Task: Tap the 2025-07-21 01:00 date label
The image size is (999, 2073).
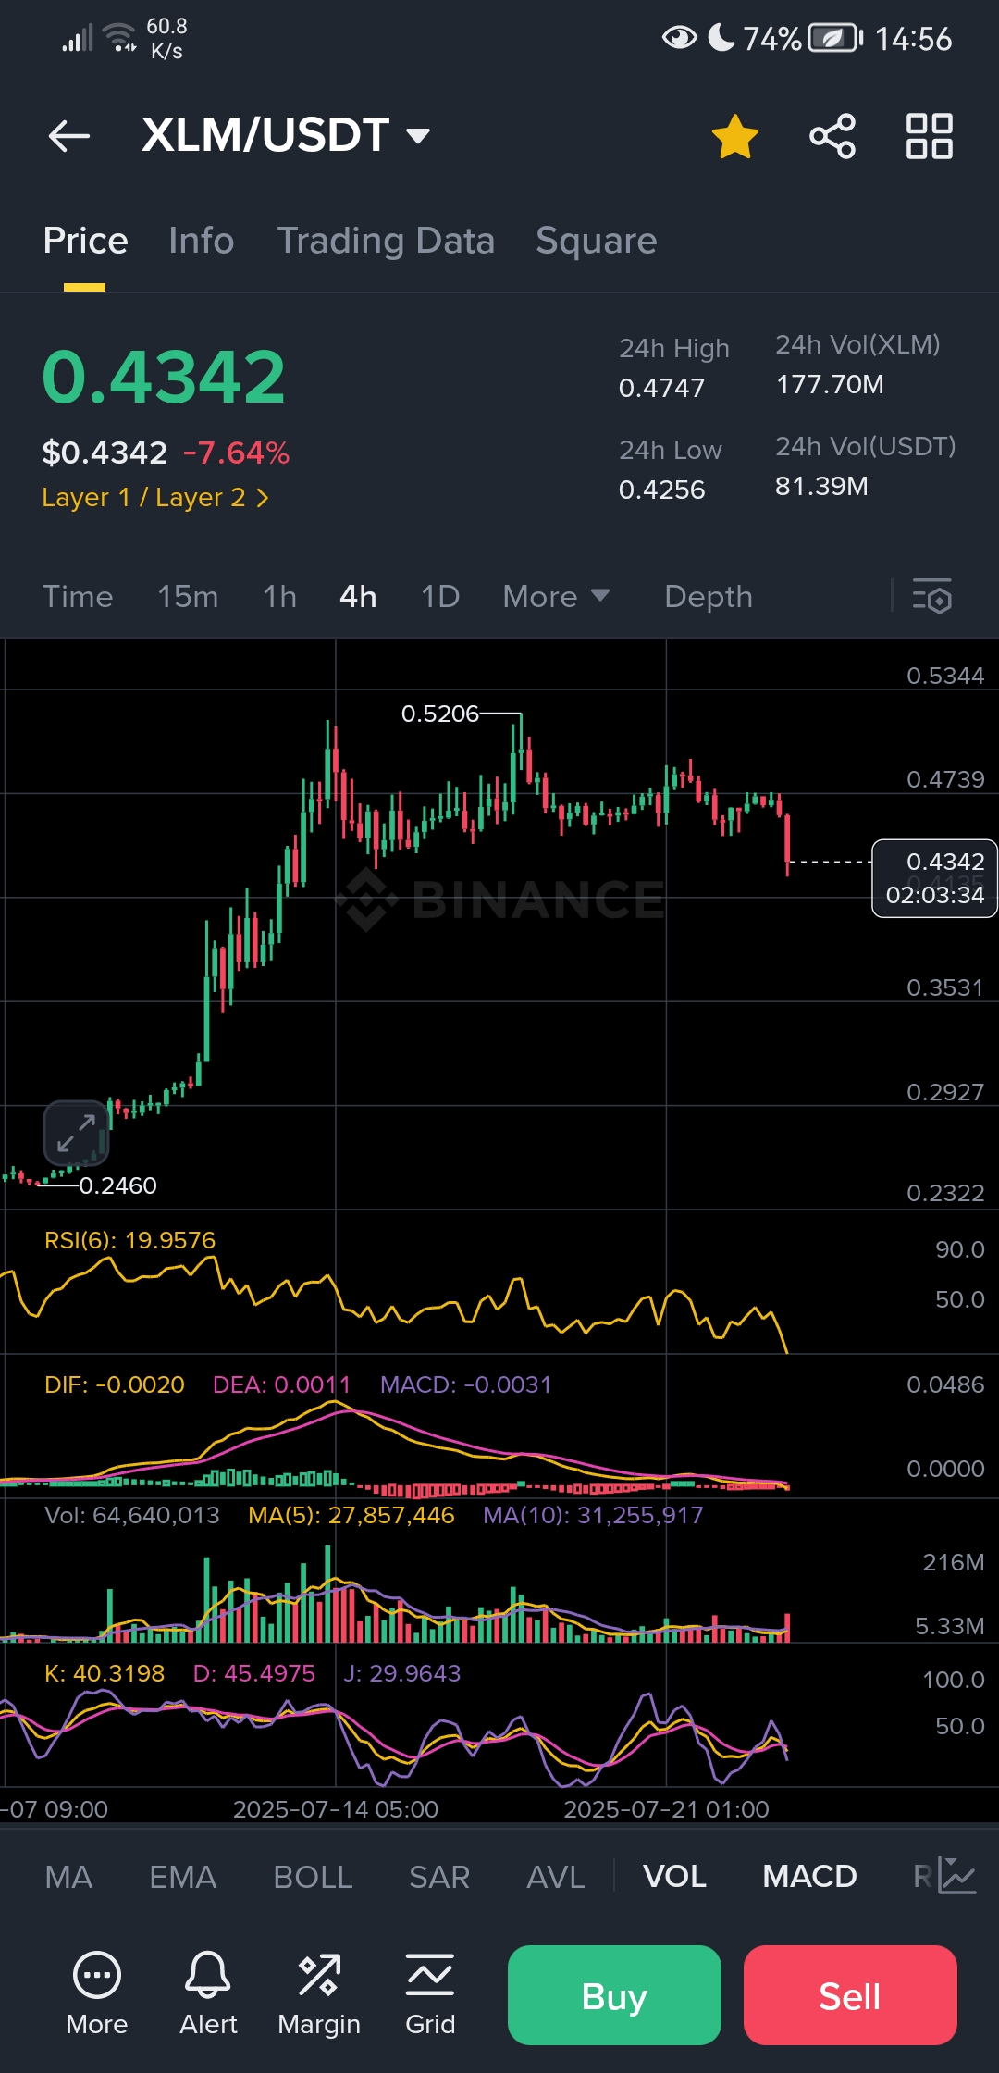Action: coord(666,1809)
